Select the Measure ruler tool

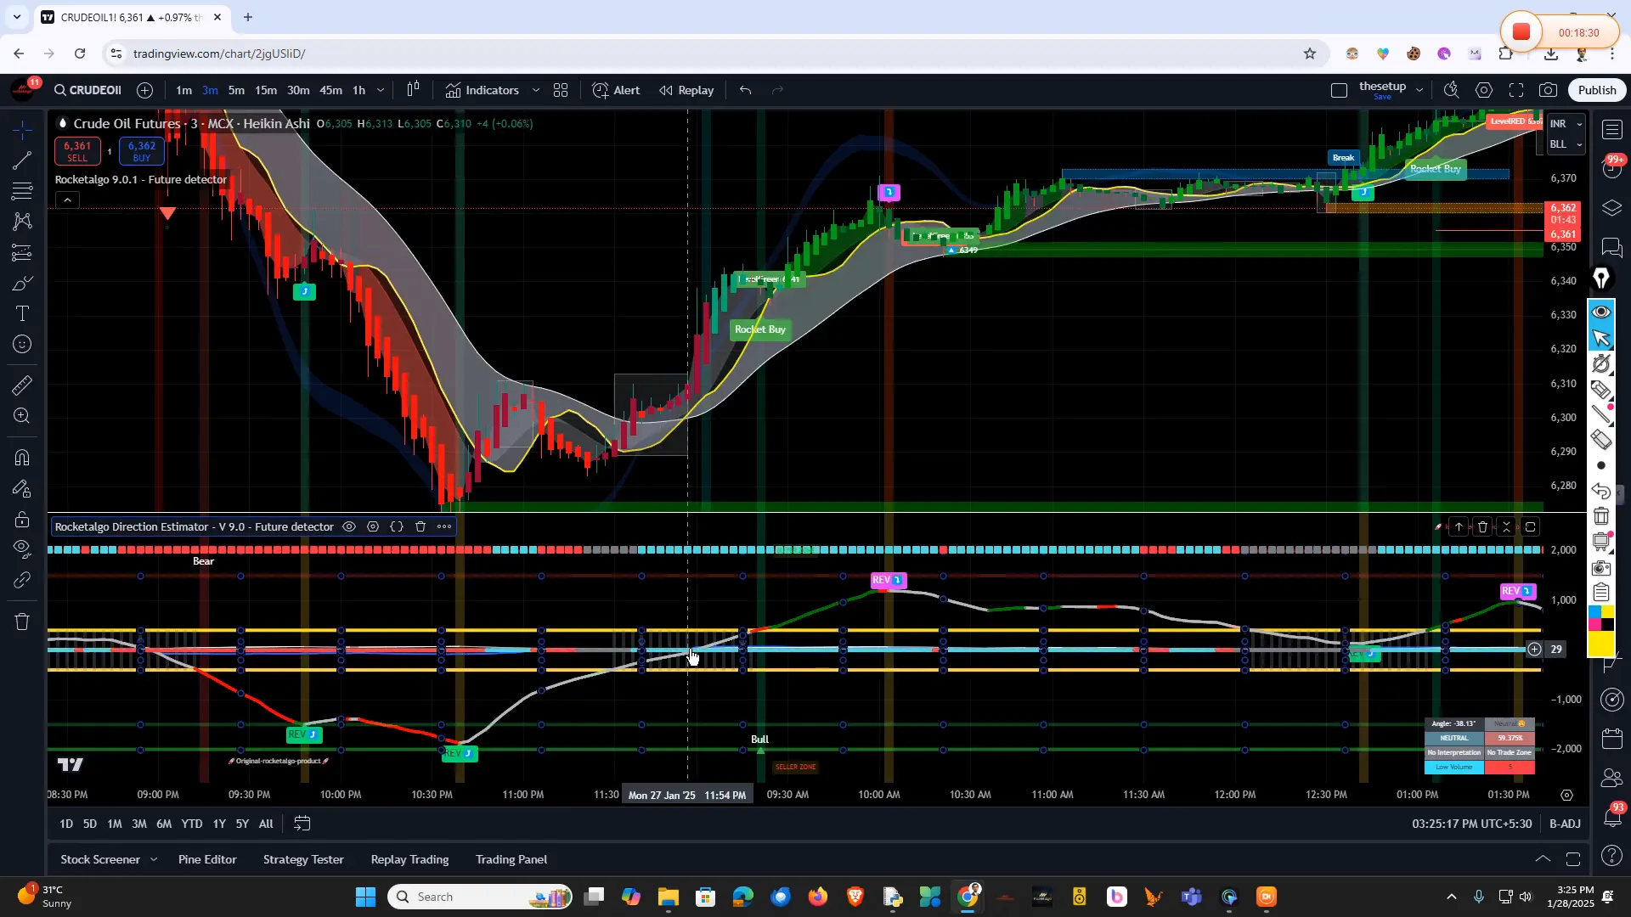tap(21, 385)
